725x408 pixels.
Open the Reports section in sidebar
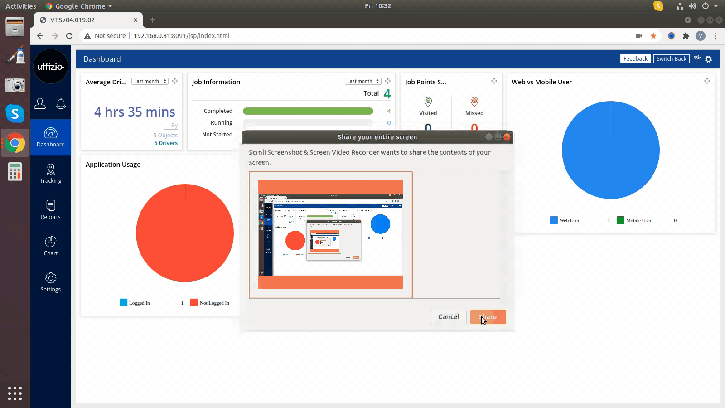tap(51, 210)
